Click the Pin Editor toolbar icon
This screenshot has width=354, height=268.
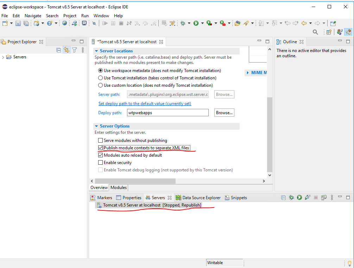(333, 23)
